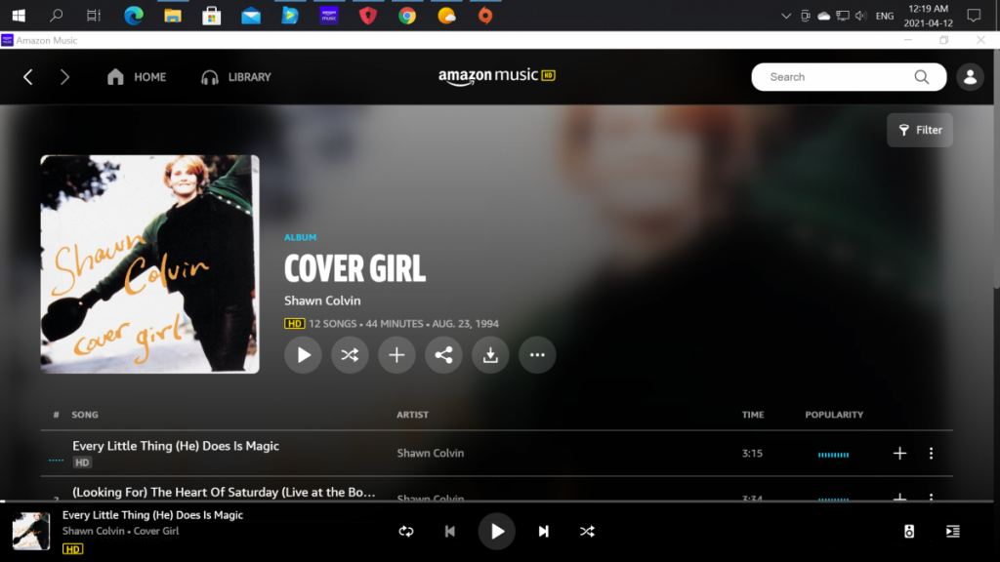Add Every Little Thing song to library
Screen dimensions: 1000x562
(899, 453)
